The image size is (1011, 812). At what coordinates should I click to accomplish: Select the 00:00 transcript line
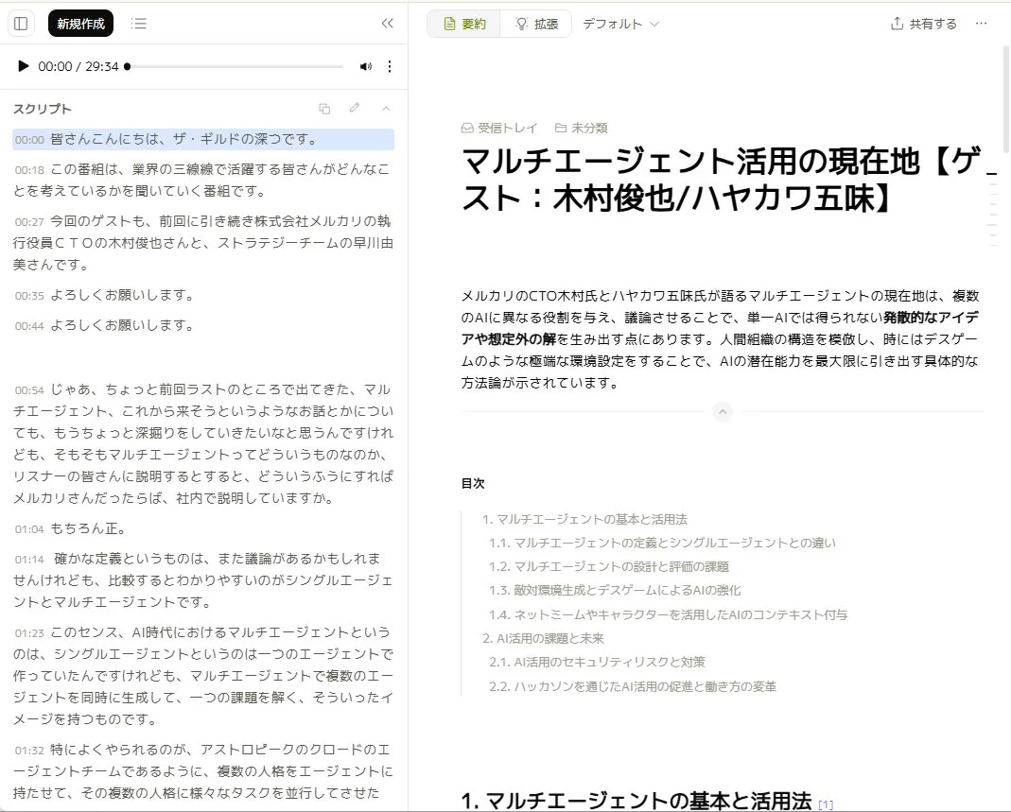point(203,139)
